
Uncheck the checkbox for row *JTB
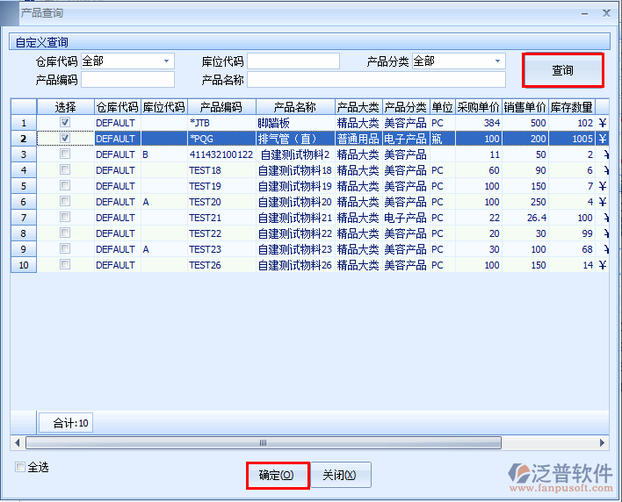pos(65,123)
